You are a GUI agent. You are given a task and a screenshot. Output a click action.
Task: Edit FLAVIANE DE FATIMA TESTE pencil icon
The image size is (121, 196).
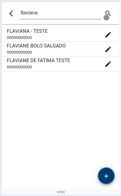[108, 64]
